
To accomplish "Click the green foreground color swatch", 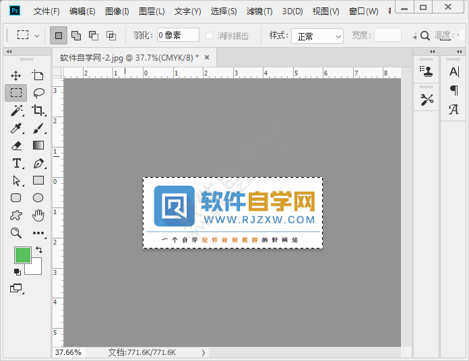I will pos(23,255).
